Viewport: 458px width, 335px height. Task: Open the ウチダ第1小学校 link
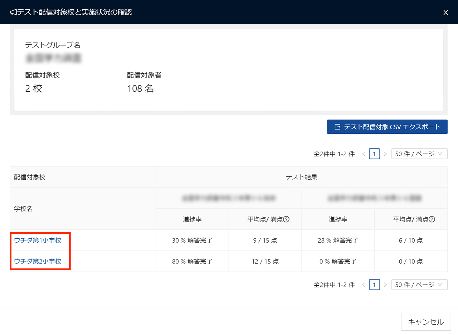tap(38, 241)
